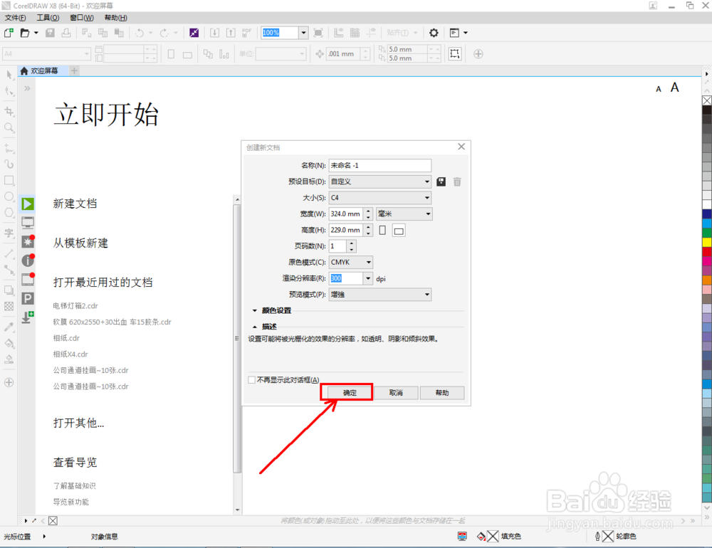This screenshot has width=712, height=548.
Task: Click the green Get Started play icon
Action: 28,204
